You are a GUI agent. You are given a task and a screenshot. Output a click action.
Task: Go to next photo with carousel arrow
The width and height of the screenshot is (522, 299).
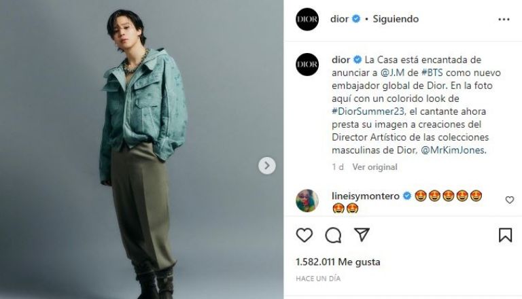click(x=267, y=166)
